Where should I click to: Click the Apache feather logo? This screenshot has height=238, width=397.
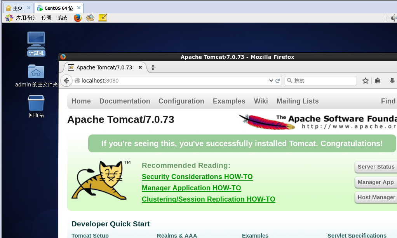click(267, 122)
